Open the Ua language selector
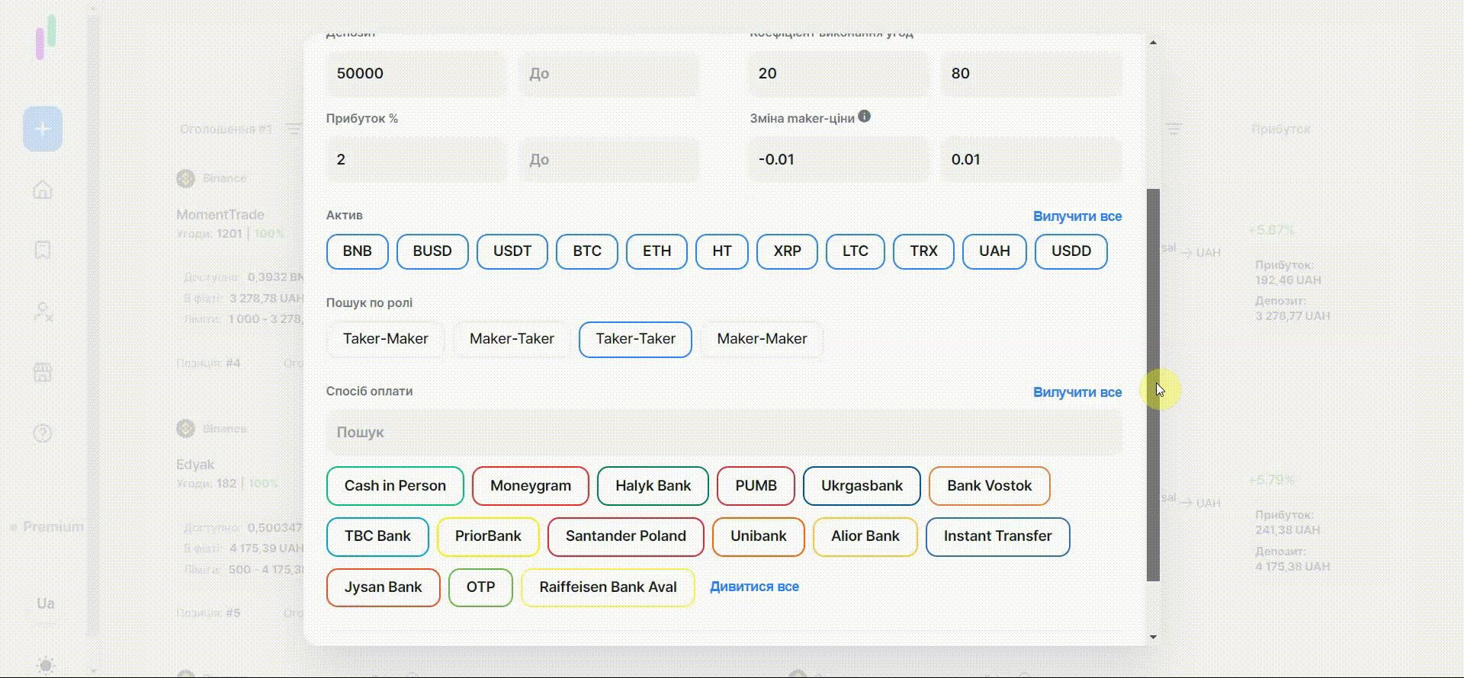 point(46,603)
